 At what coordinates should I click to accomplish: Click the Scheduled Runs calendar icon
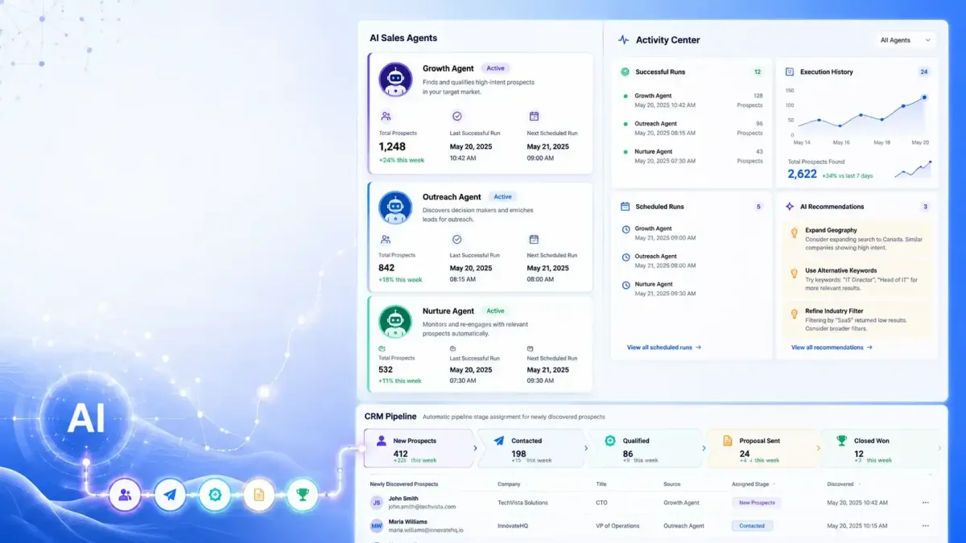click(625, 207)
